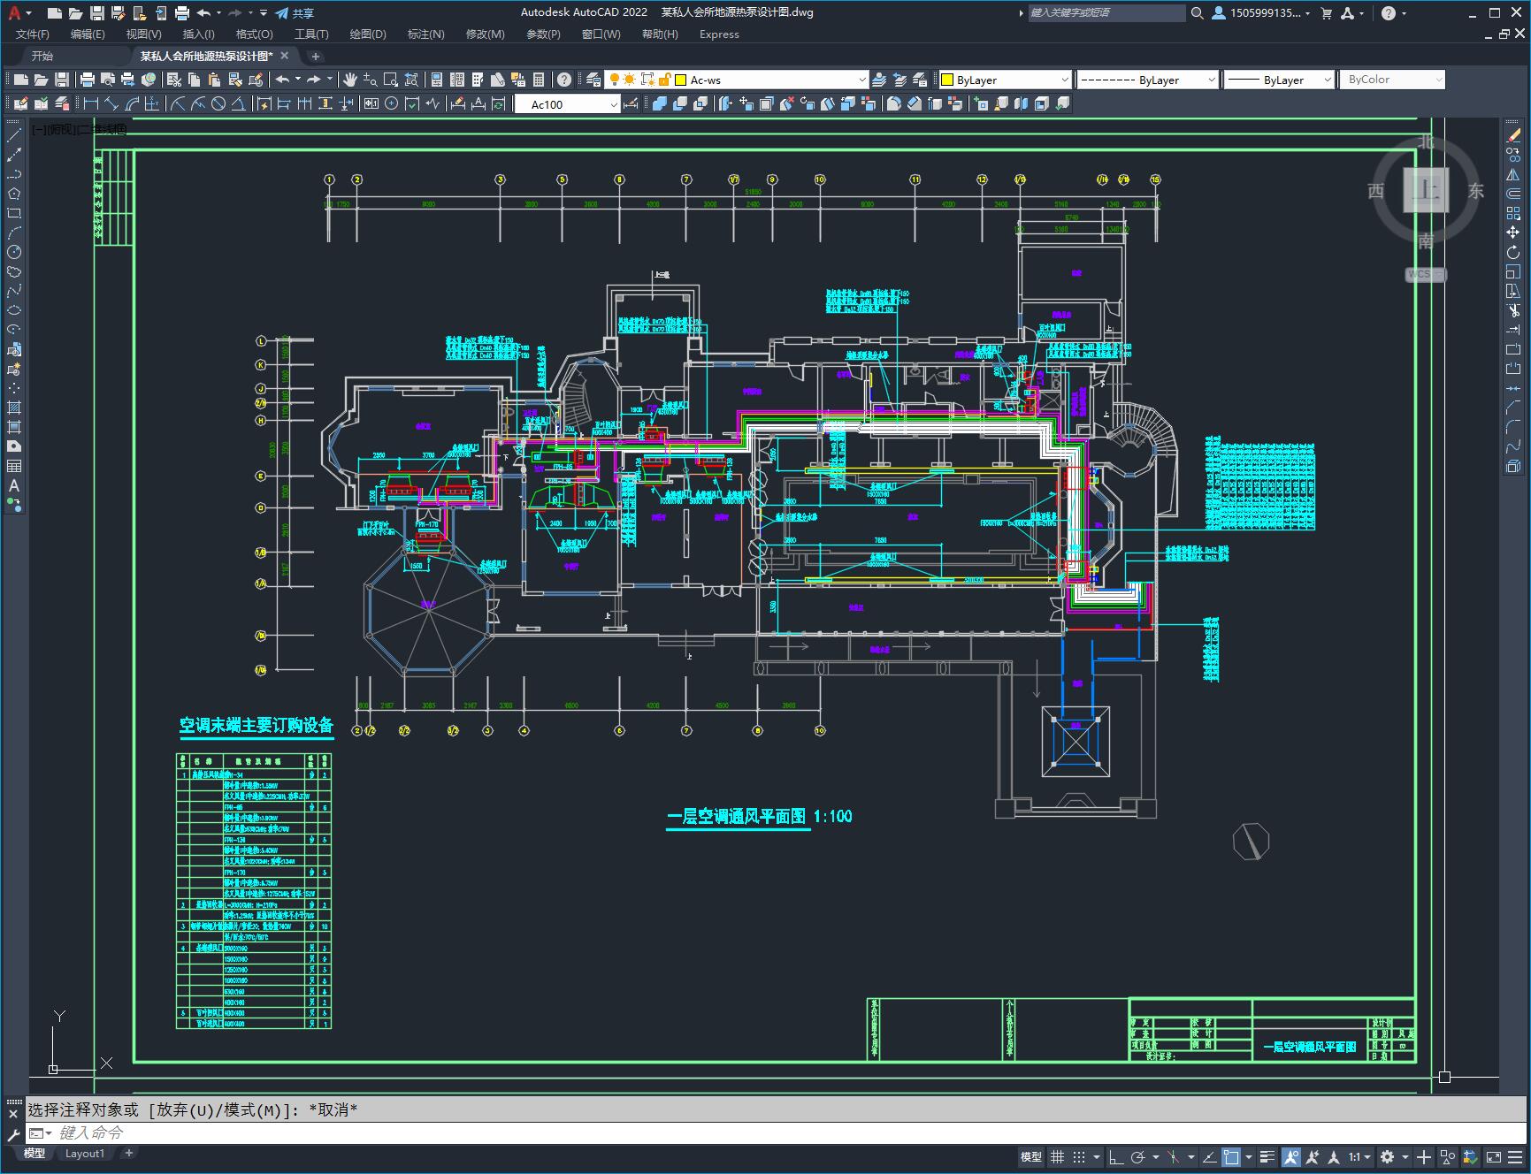Select the Multiline Text tool
This screenshot has width=1531, height=1174.
point(14,485)
